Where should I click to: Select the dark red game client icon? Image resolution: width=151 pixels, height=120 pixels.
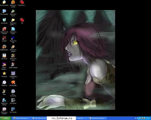click(4, 39)
